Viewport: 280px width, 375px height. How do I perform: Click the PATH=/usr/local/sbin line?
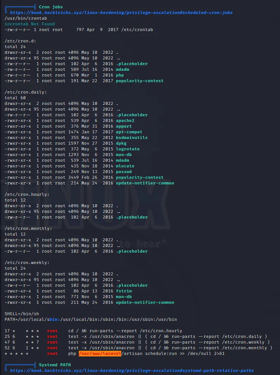pos(91,320)
